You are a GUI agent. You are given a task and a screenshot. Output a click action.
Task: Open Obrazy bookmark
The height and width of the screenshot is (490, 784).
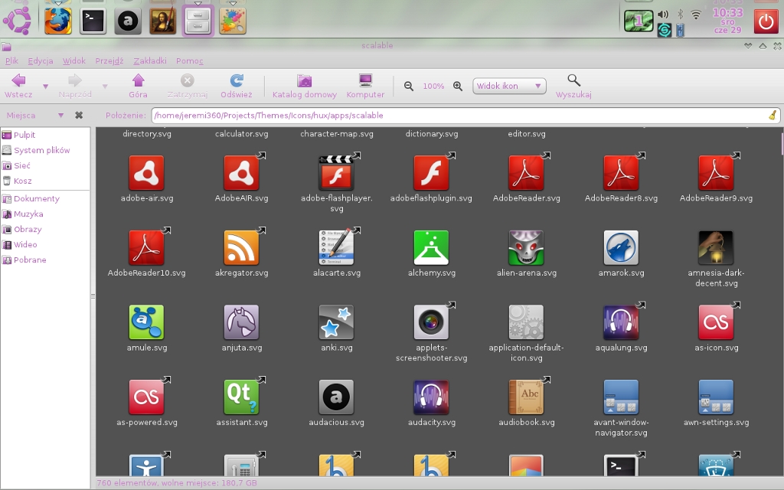[21, 230]
